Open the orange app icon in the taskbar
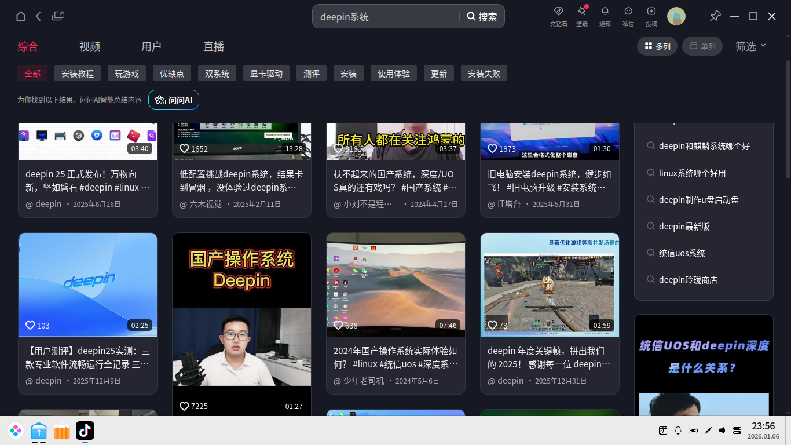The width and height of the screenshot is (791, 445). [62, 431]
